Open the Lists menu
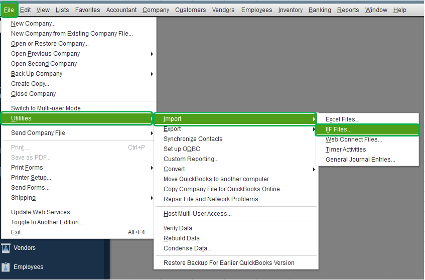 [x=62, y=10]
